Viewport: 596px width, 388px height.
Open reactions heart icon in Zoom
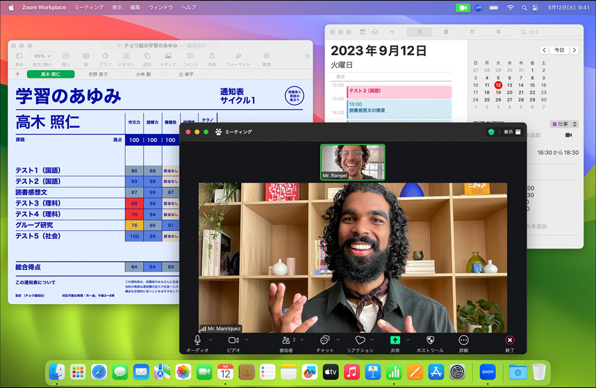(x=360, y=340)
